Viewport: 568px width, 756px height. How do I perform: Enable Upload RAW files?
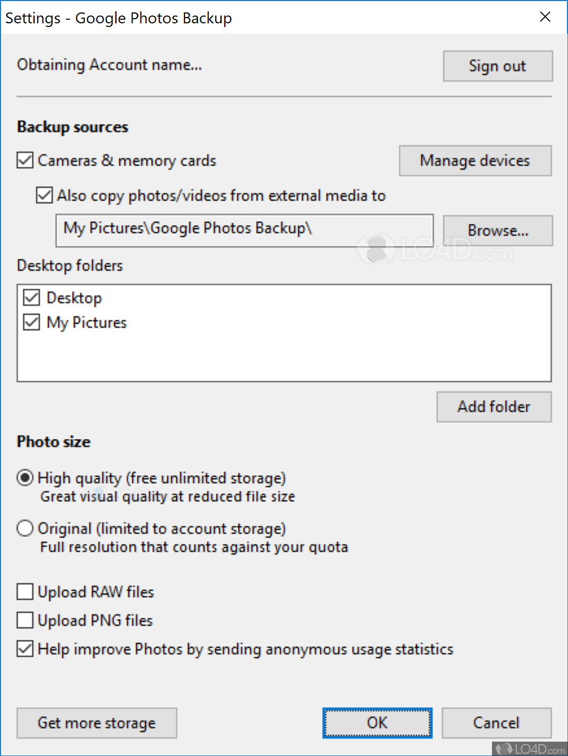coord(24,592)
